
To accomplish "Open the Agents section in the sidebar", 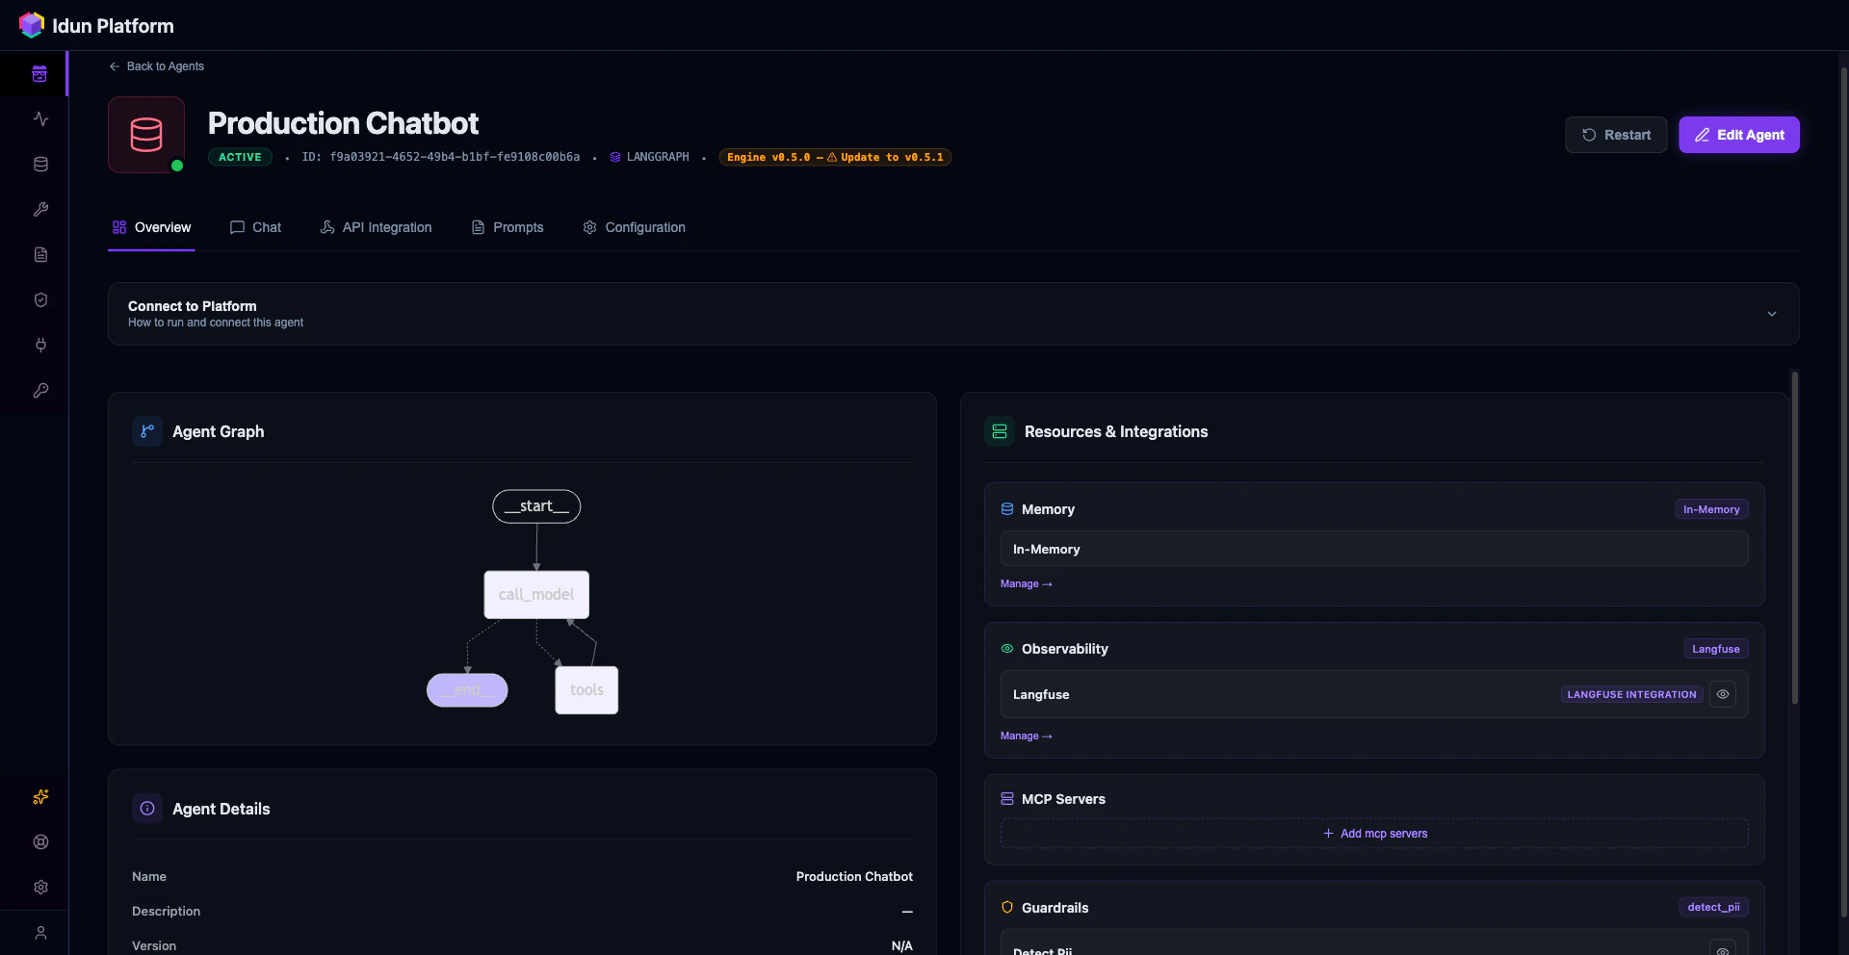I will [39, 73].
